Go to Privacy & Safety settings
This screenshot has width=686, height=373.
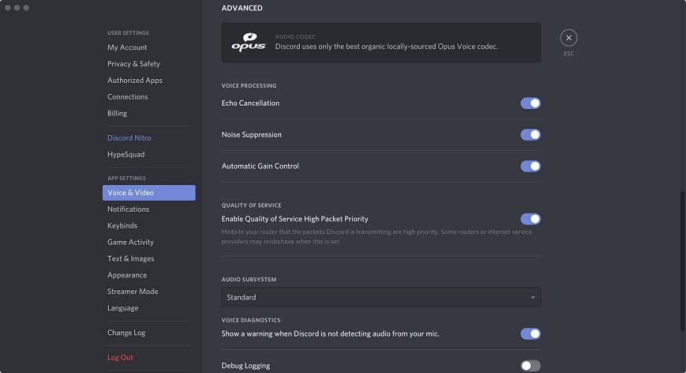point(133,64)
